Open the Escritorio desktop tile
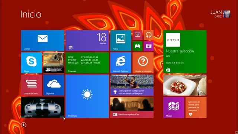 click(42, 108)
